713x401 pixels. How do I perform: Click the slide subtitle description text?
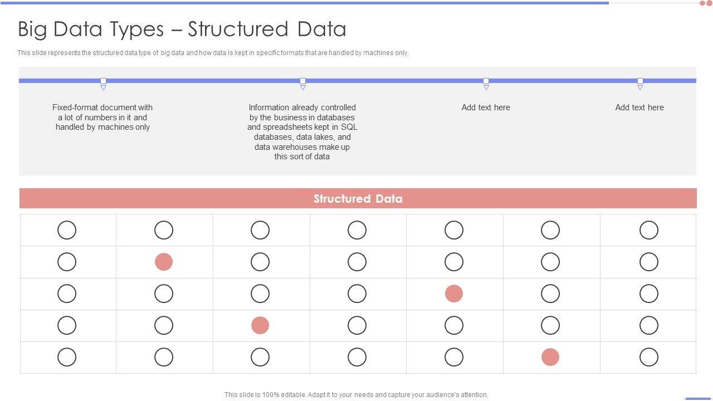pyautogui.click(x=213, y=53)
